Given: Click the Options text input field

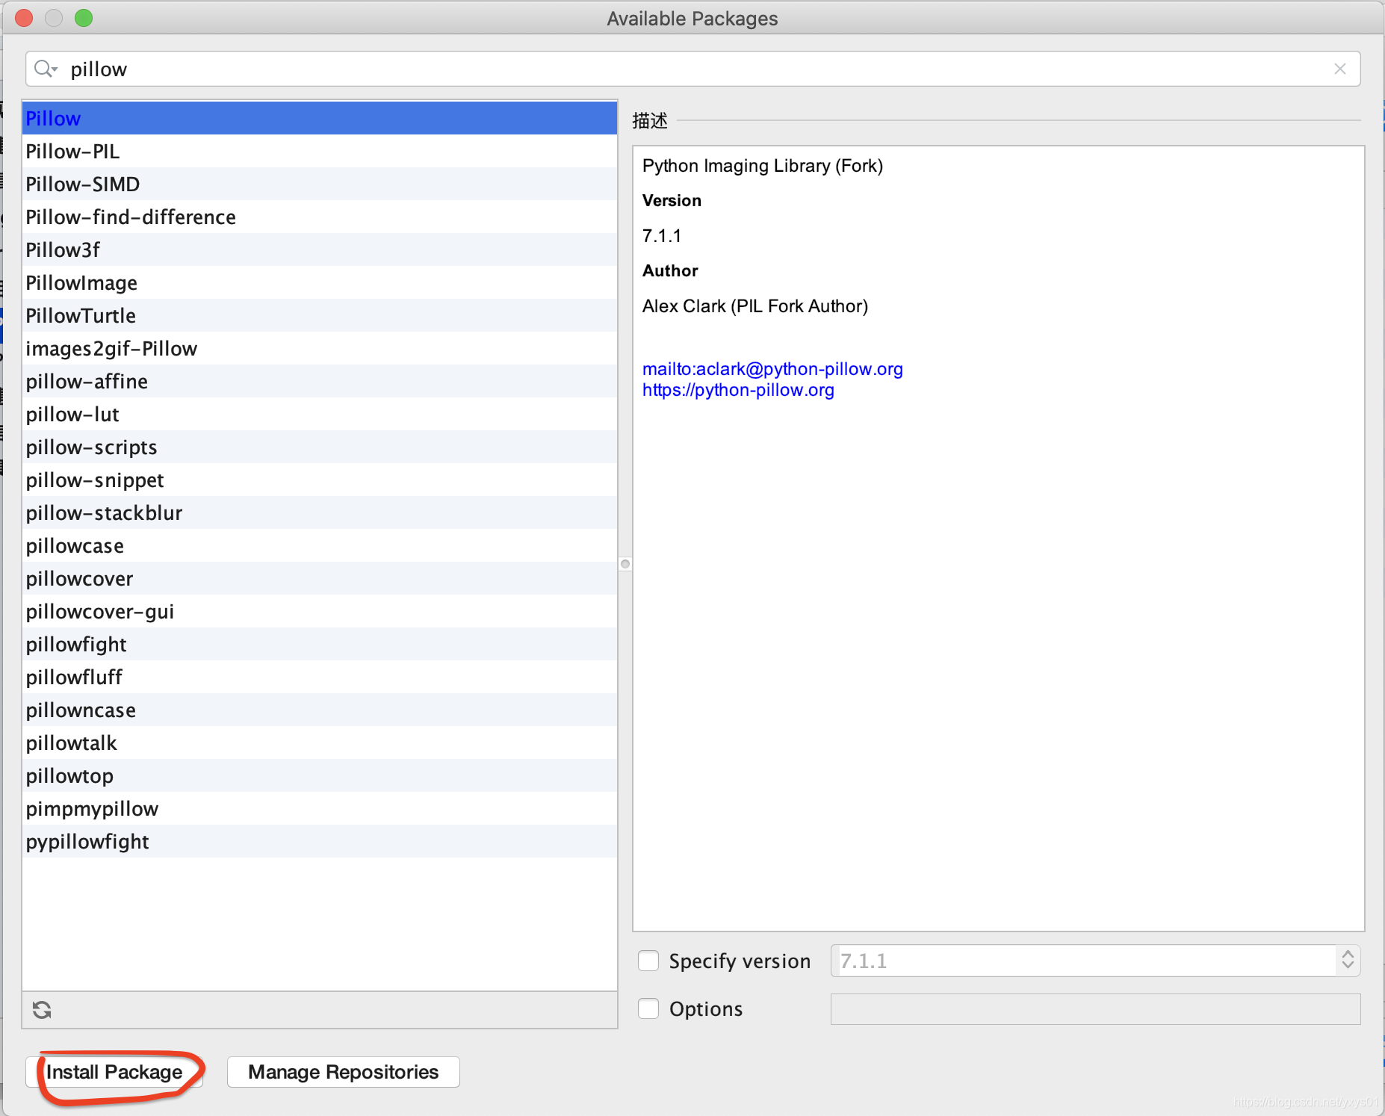Looking at the screenshot, I should coord(1095,1009).
